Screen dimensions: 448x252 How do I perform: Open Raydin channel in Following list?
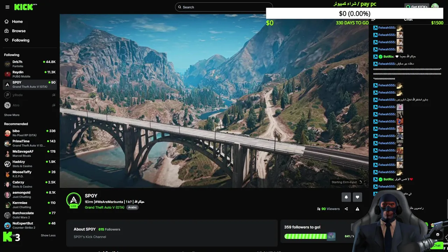tap(30, 74)
